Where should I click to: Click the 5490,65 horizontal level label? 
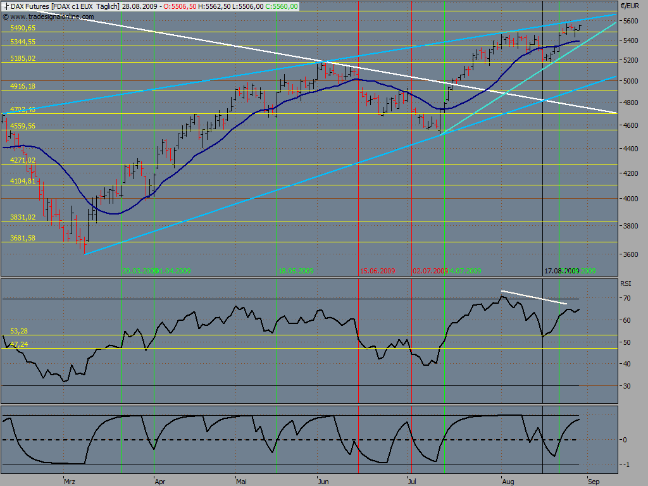click(x=23, y=28)
